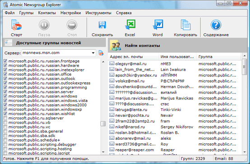Sort by Группа column header
Viewport: 250px width, 164px height.
click(218, 57)
